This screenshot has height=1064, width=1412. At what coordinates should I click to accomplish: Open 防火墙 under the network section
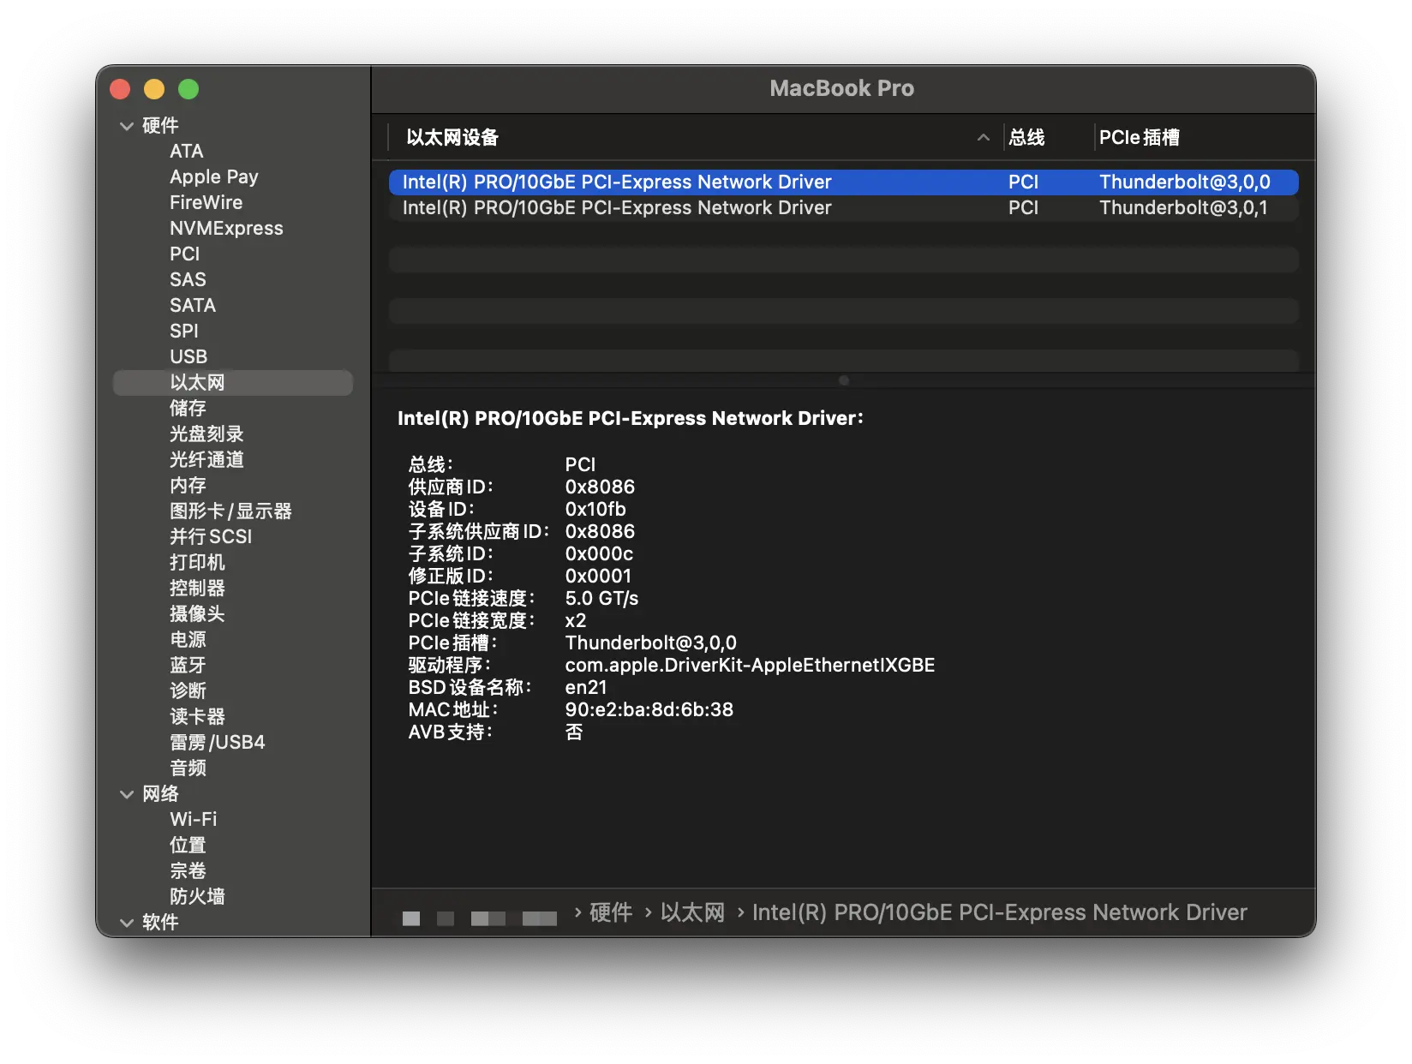coord(197,897)
